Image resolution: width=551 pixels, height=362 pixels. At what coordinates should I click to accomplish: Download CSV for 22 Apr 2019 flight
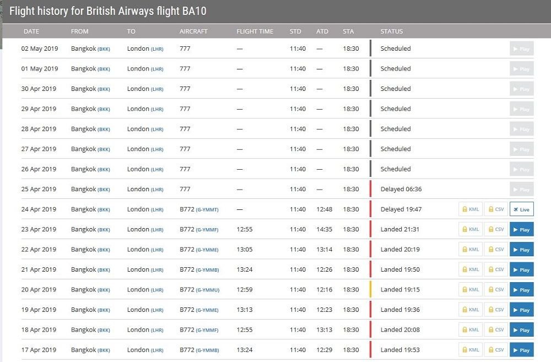click(496, 249)
